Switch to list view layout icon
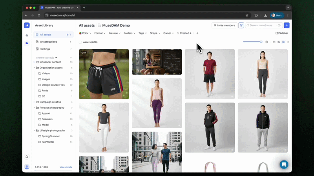The image size is (314, 176). [288, 42]
